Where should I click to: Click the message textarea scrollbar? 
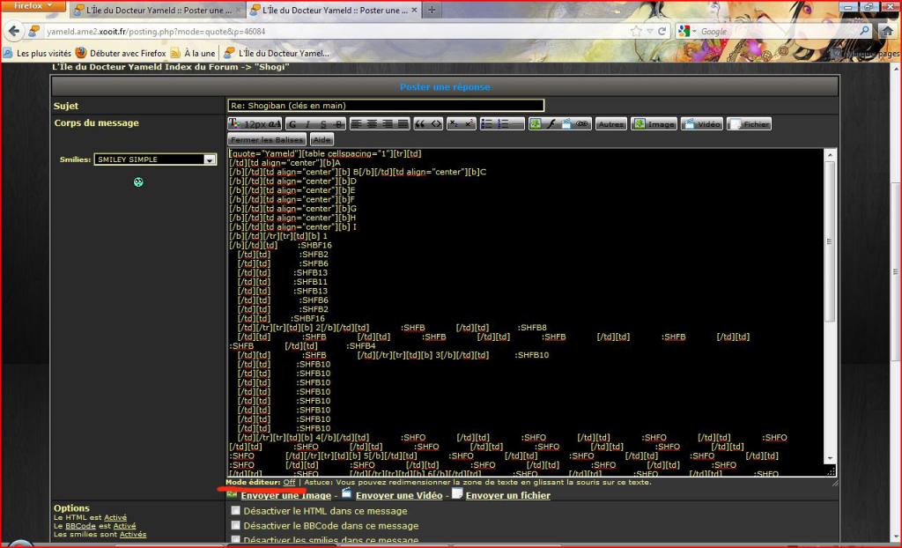[830, 241]
